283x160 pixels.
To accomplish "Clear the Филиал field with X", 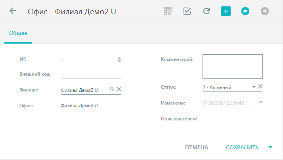I will click(119, 89).
